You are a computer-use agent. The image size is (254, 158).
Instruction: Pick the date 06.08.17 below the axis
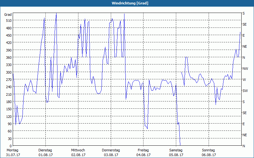(209, 155)
